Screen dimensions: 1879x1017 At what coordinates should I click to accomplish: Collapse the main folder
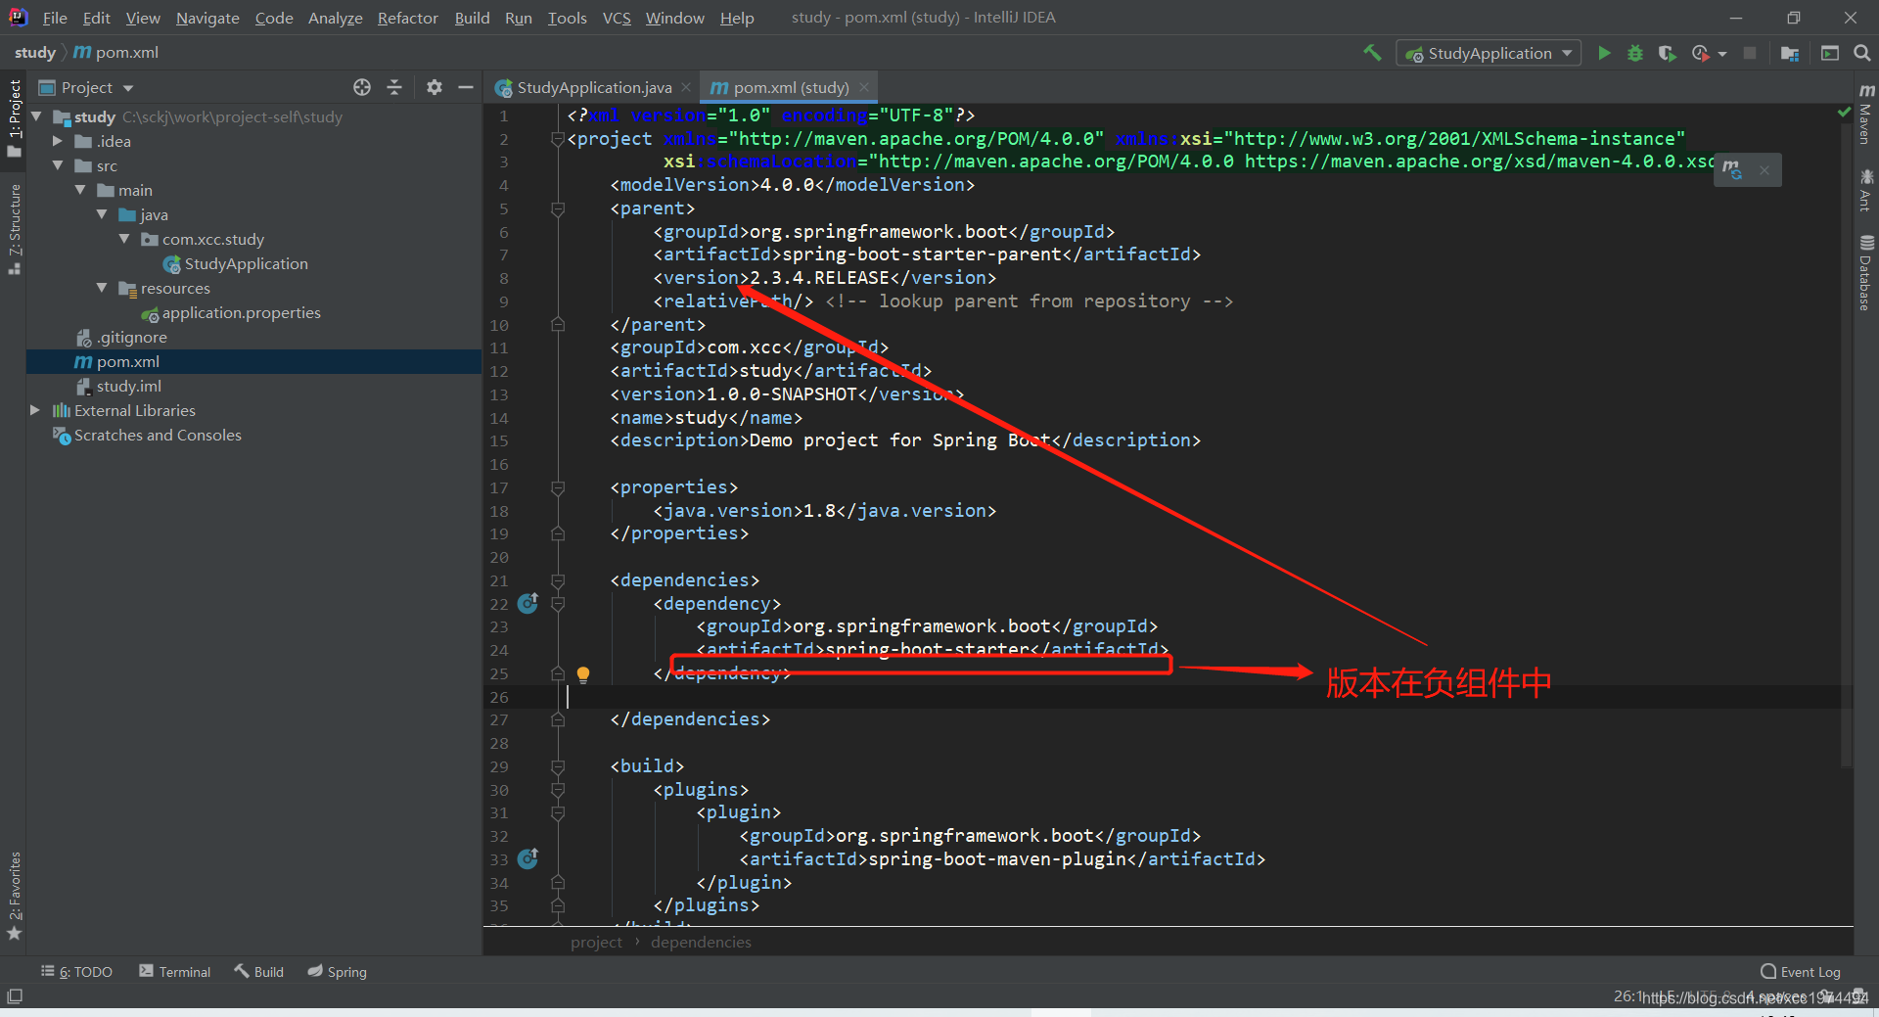(x=80, y=190)
